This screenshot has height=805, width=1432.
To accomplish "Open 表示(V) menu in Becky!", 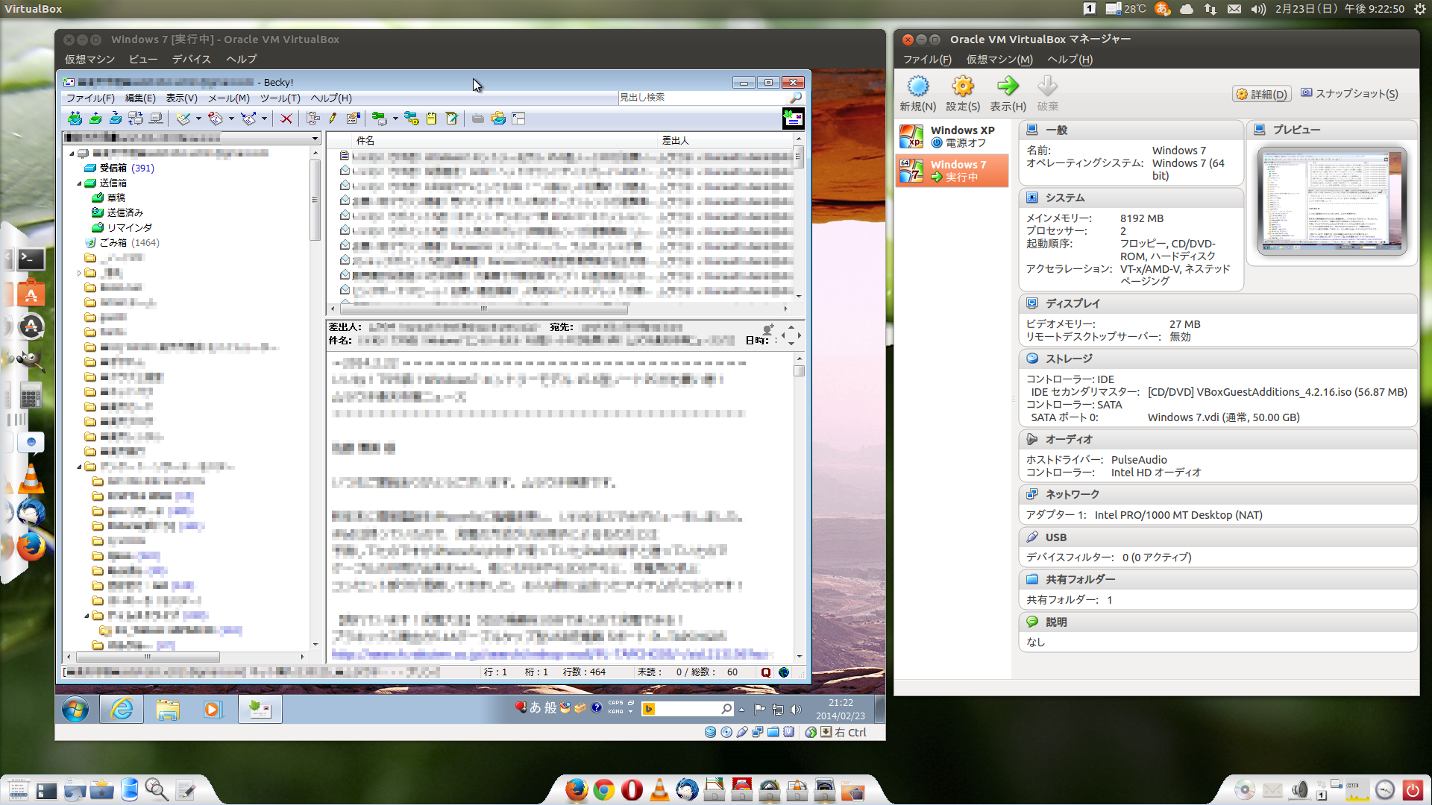I will point(181,98).
